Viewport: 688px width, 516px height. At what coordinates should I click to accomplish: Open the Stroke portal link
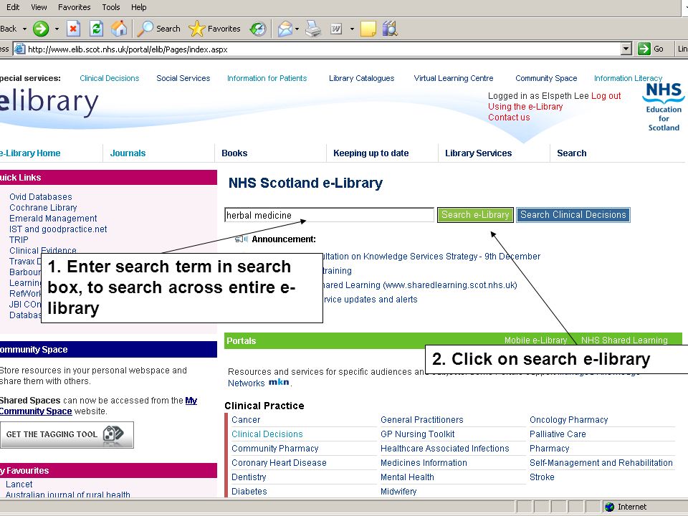pos(542,477)
